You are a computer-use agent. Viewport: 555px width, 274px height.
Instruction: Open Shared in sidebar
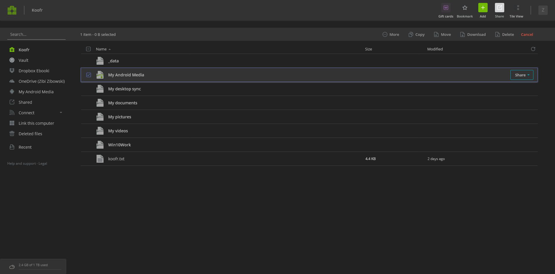point(25,102)
